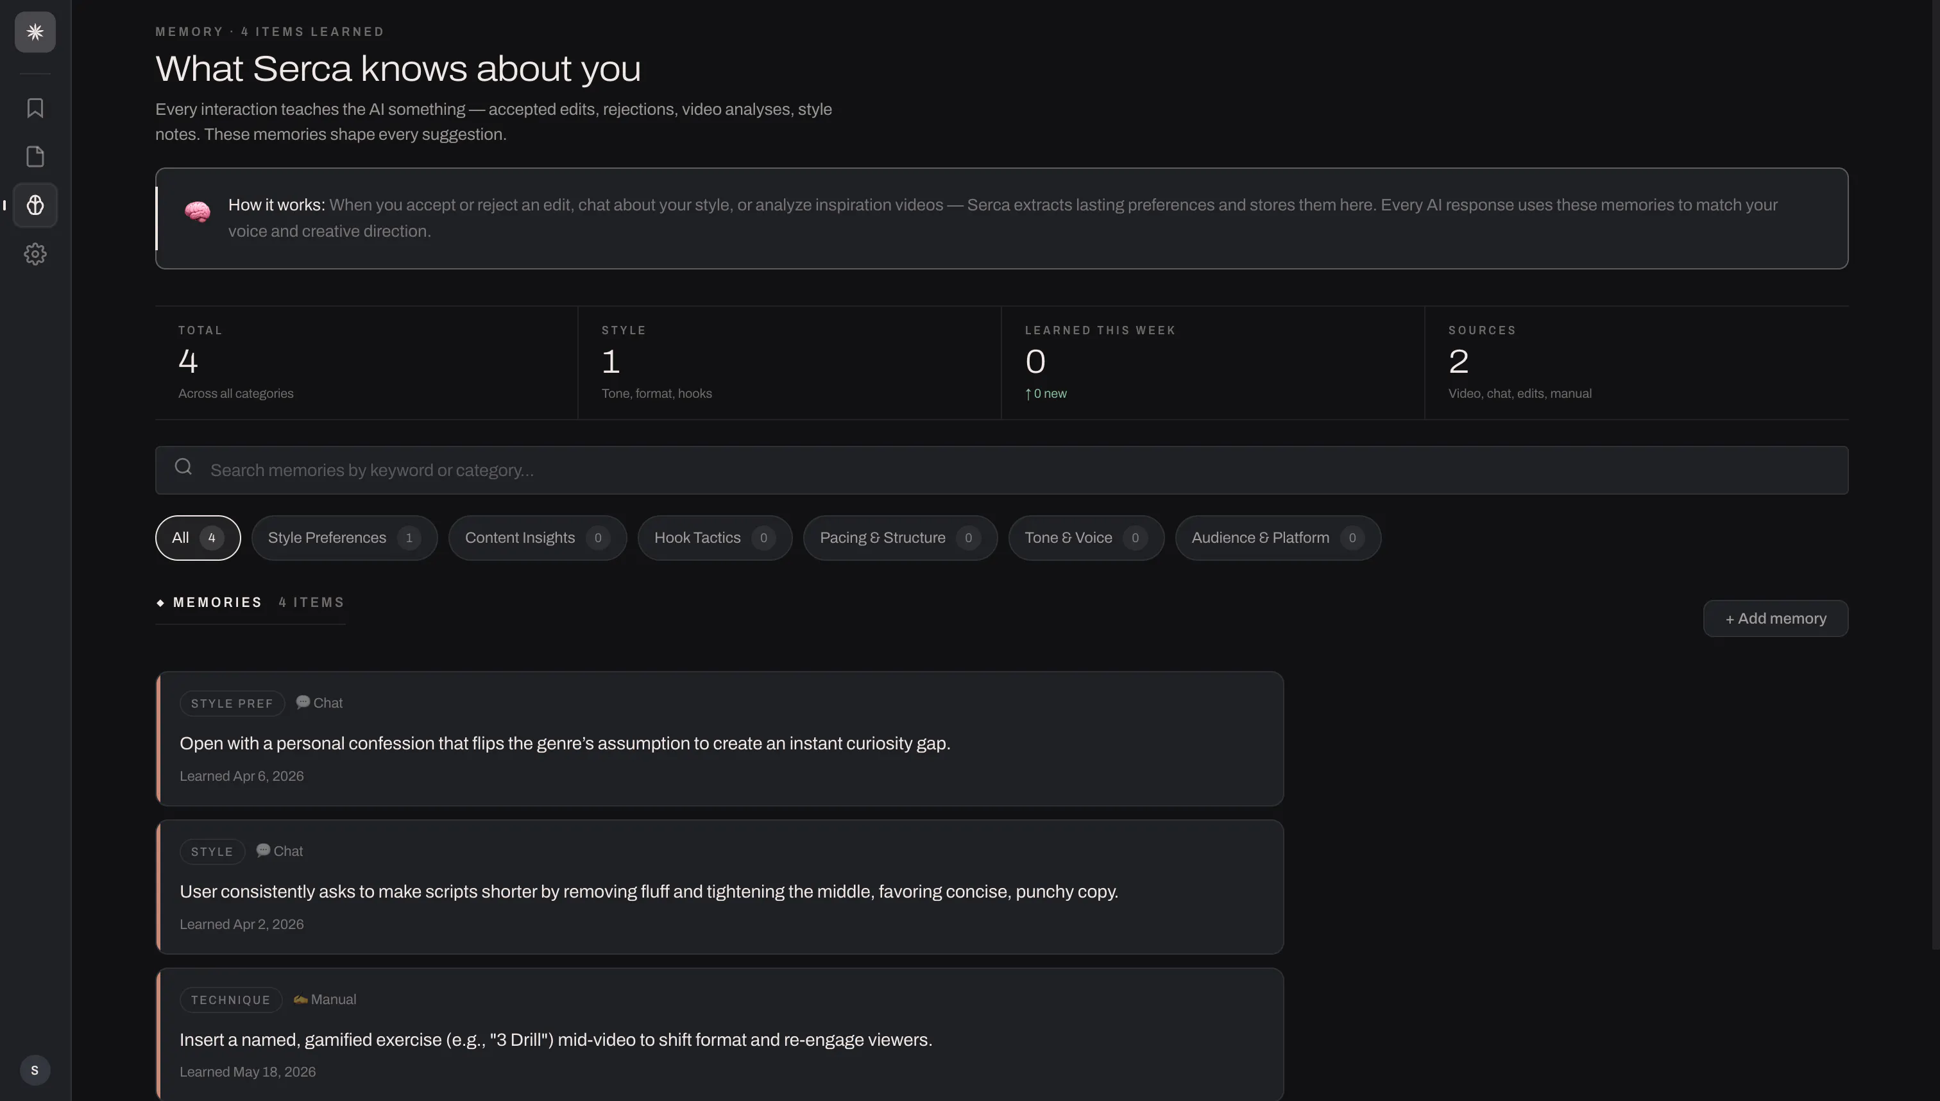Click "Across all categories" caption
Viewport: 1940px width, 1101px height.
pos(236,393)
